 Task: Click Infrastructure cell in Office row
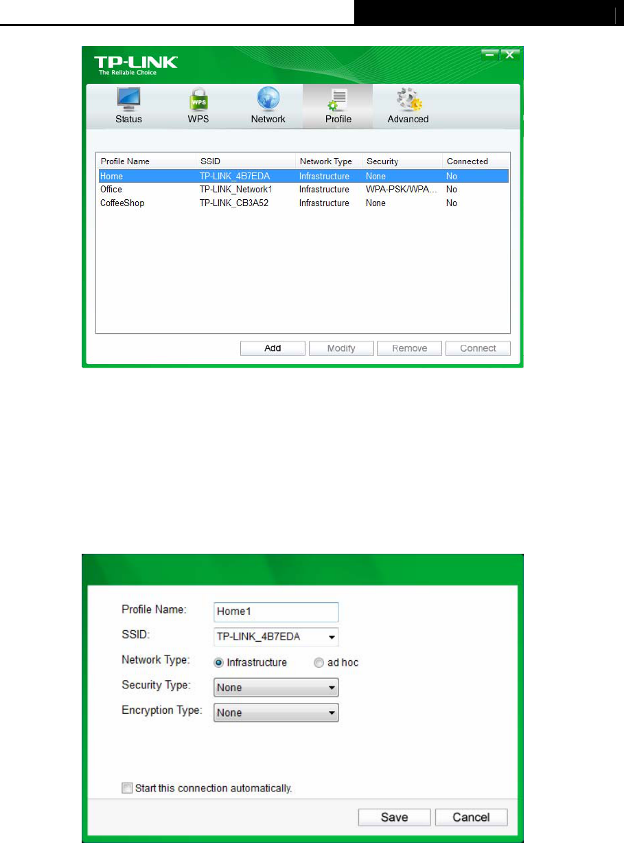(324, 190)
